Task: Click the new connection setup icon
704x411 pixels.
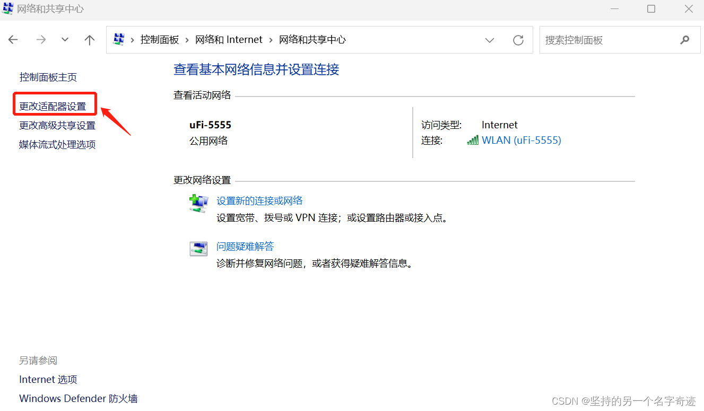Action: [x=199, y=204]
